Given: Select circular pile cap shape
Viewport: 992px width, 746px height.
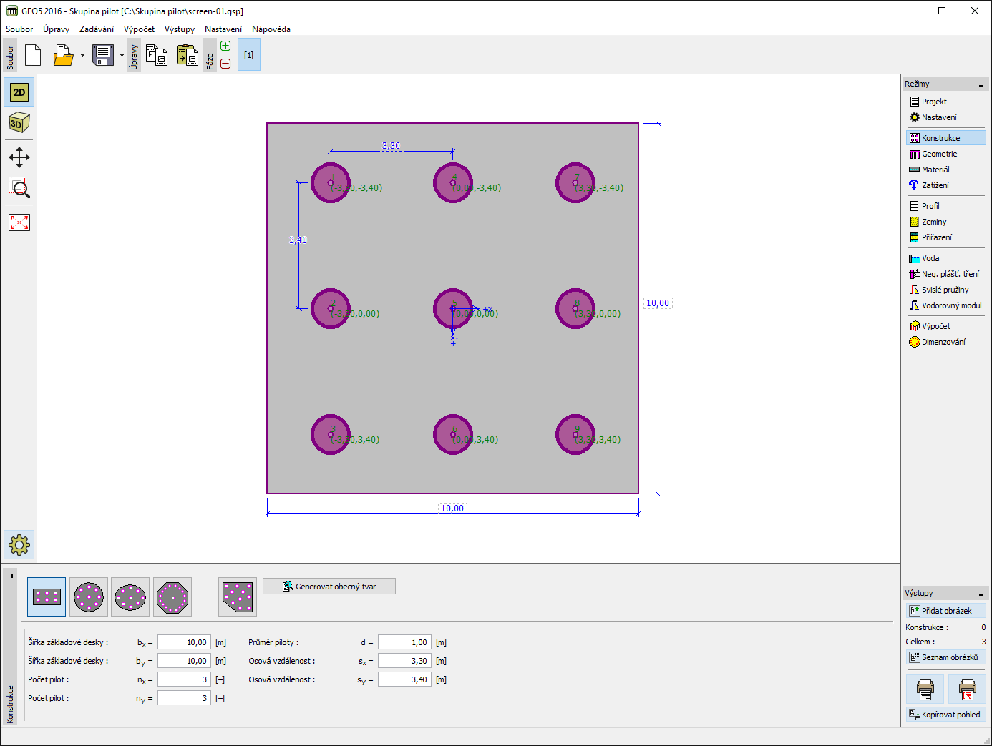Looking at the screenshot, I should pos(89,597).
